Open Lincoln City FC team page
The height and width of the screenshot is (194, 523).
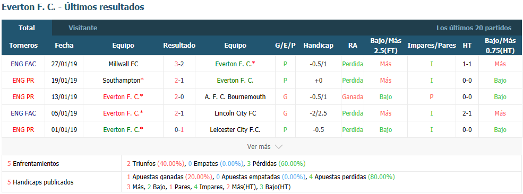[x=235, y=113]
